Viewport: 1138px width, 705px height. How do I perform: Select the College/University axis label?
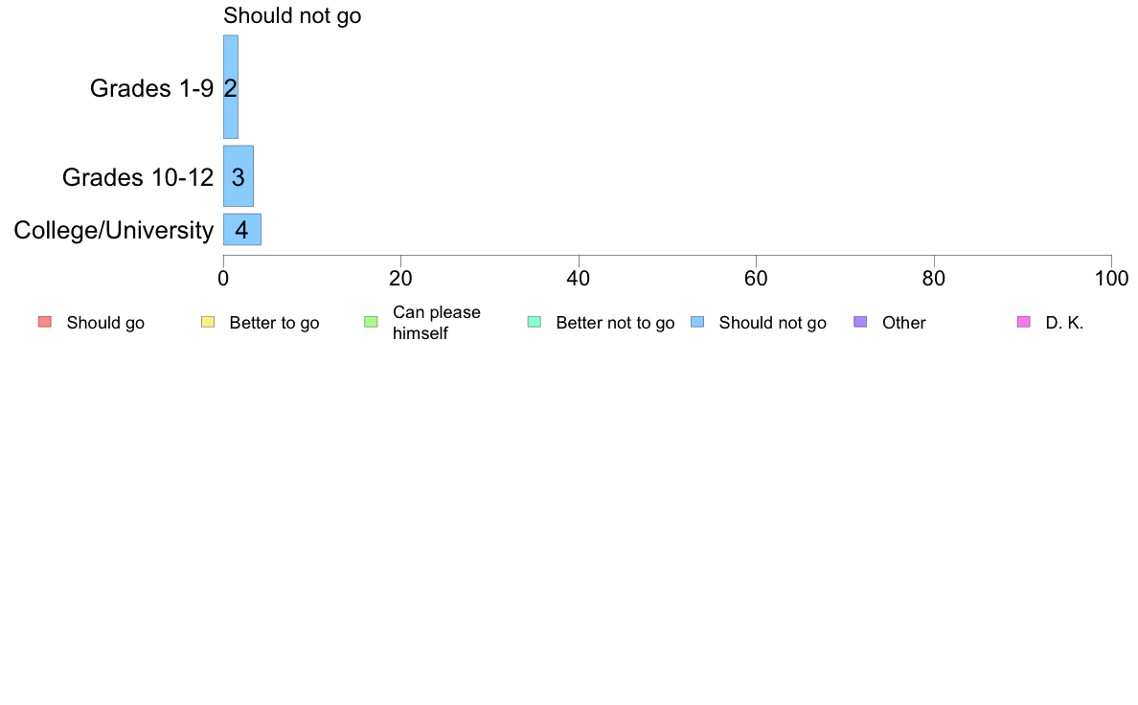(x=114, y=230)
